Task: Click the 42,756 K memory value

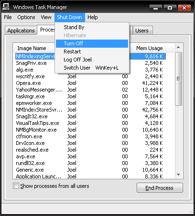Action: (152, 110)
